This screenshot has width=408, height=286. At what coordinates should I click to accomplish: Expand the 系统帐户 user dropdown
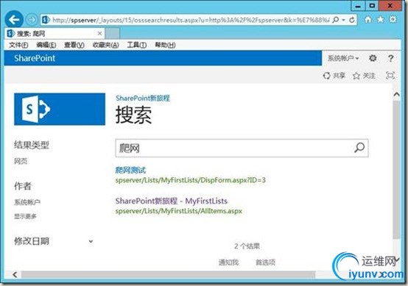(343, 58)
